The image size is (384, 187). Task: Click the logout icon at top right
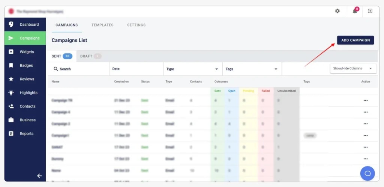[x=370, y=11]
